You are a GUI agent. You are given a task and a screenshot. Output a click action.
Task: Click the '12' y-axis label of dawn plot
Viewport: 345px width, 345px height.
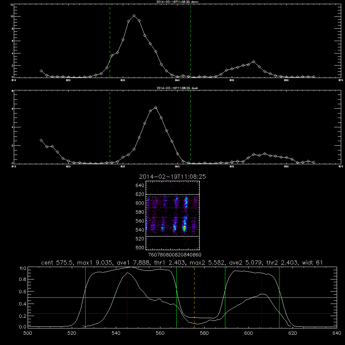tap(12, 4)
